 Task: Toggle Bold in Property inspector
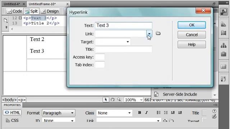click(x=139, y=113)
